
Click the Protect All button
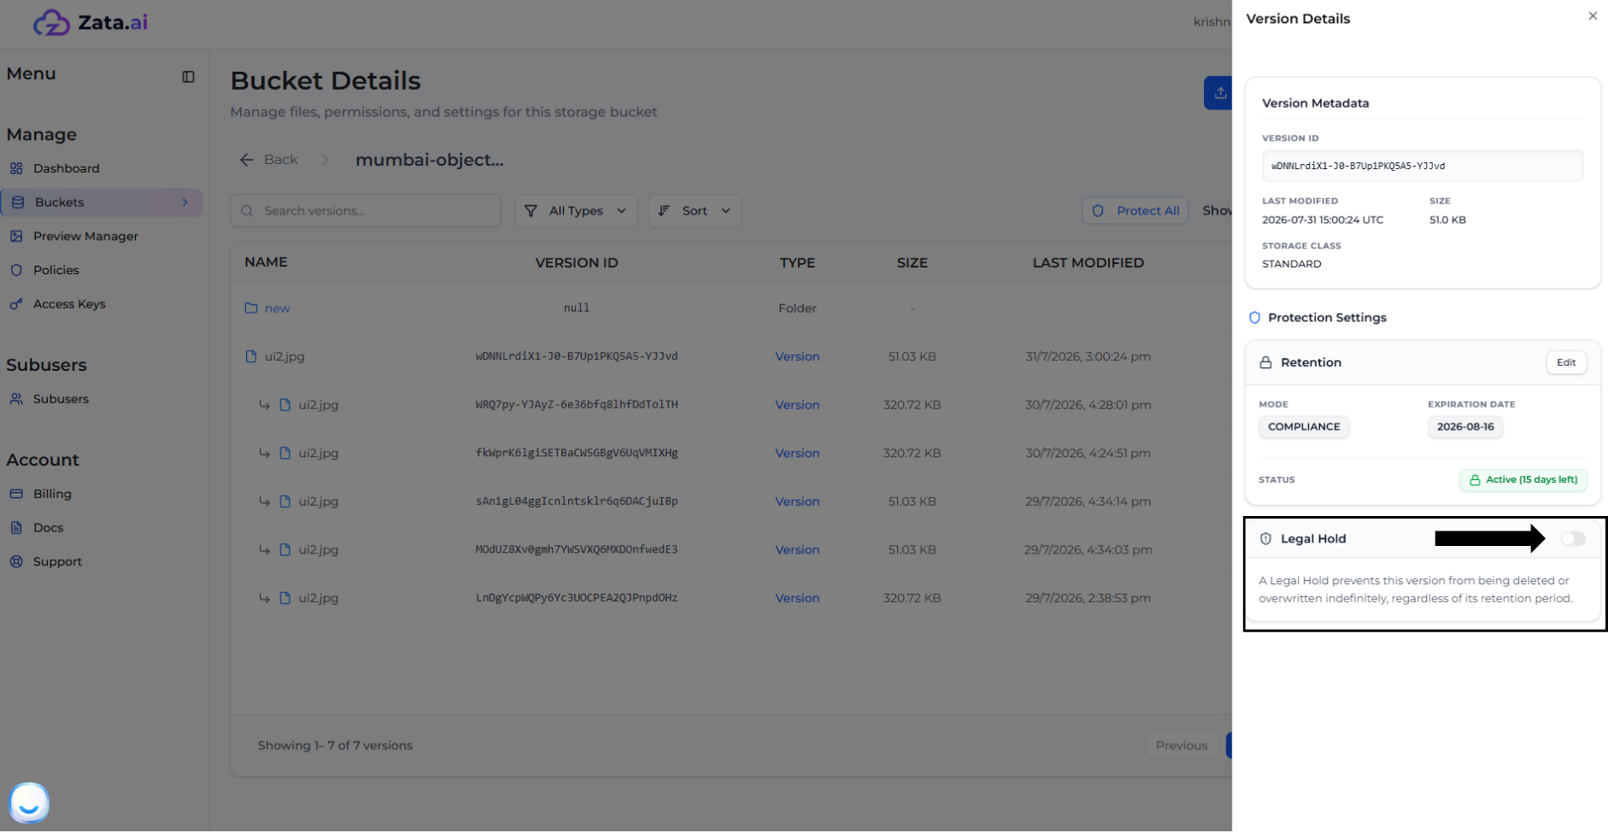[x=1135, y=211]
